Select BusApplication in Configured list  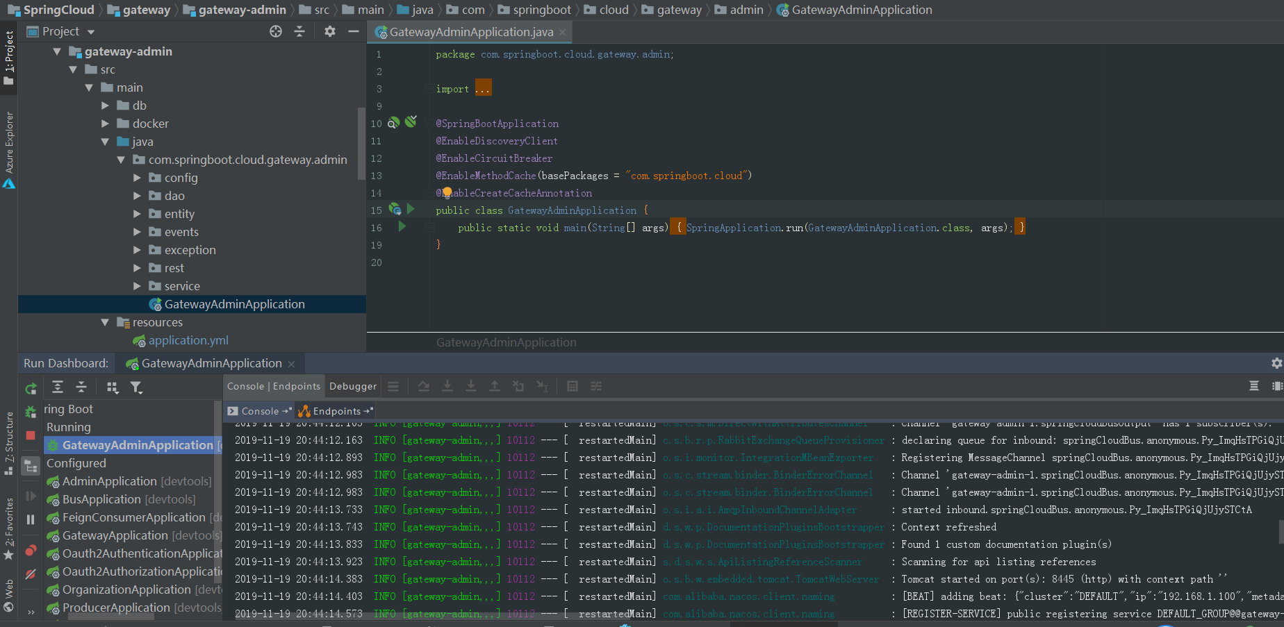tap(101, 499)
